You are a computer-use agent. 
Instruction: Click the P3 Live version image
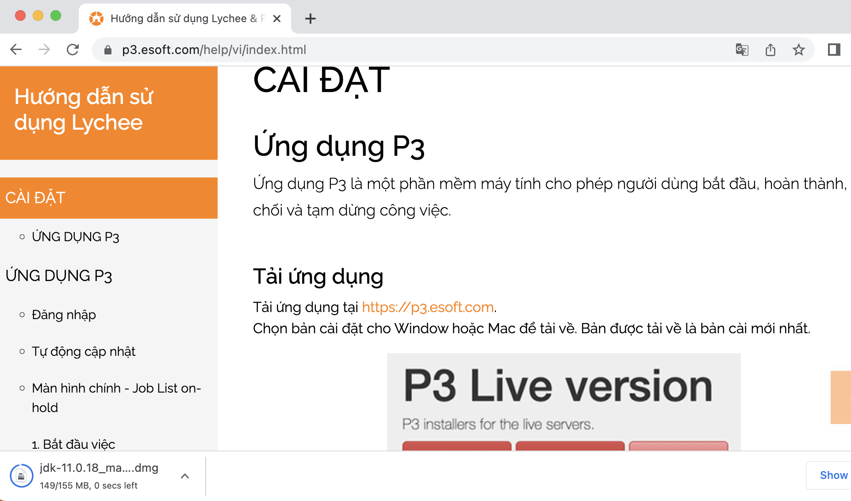point(564,402)
